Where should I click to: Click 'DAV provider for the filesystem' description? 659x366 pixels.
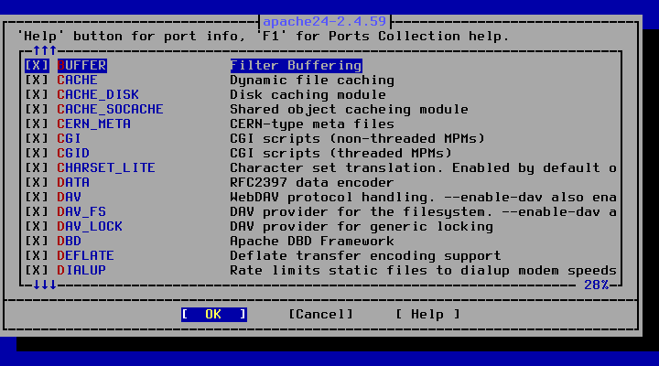423,211
